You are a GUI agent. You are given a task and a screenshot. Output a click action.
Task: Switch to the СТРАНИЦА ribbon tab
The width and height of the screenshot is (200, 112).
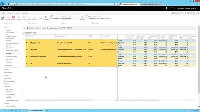(x=25, y=13)
